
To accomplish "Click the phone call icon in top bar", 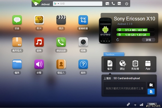I will (113, 4).
